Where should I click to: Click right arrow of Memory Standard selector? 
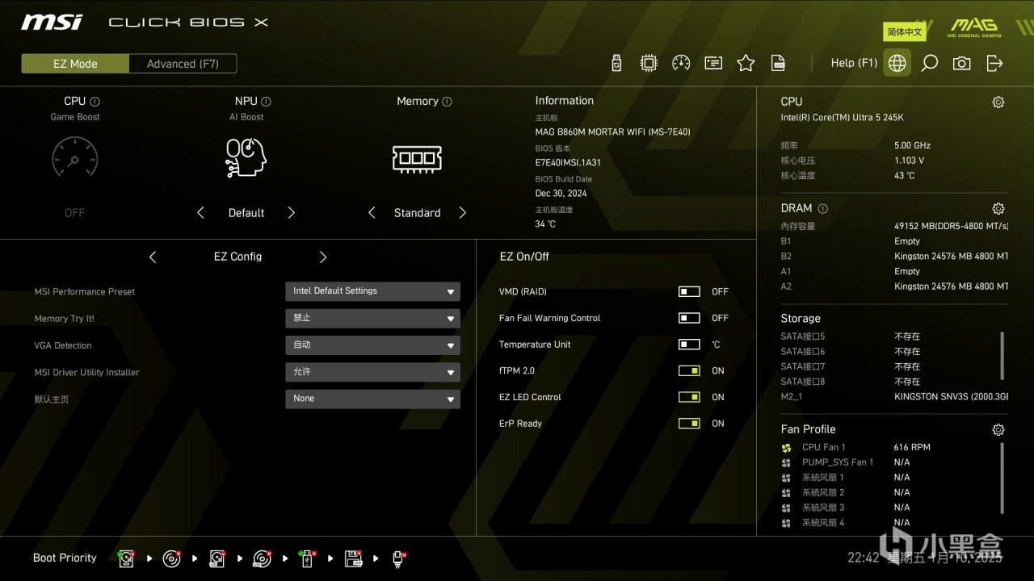click(463, 213)
